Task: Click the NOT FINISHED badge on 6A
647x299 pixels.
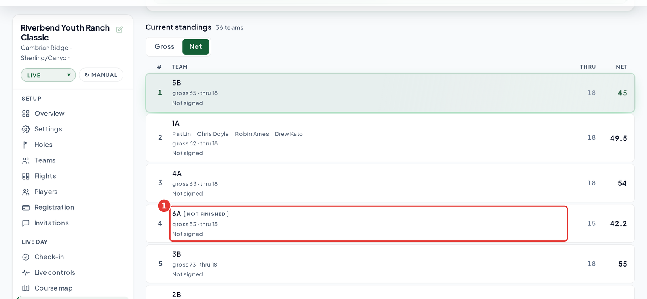Action: pos(206,214)
